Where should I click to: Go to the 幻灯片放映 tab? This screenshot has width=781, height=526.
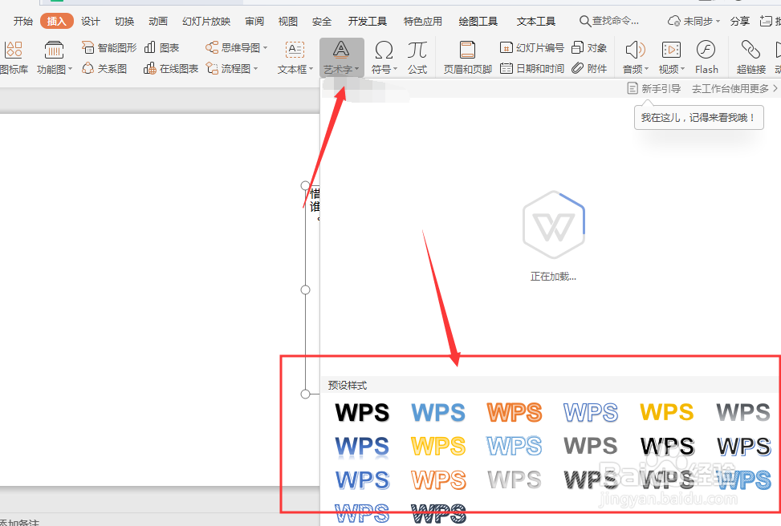point(206,21)
